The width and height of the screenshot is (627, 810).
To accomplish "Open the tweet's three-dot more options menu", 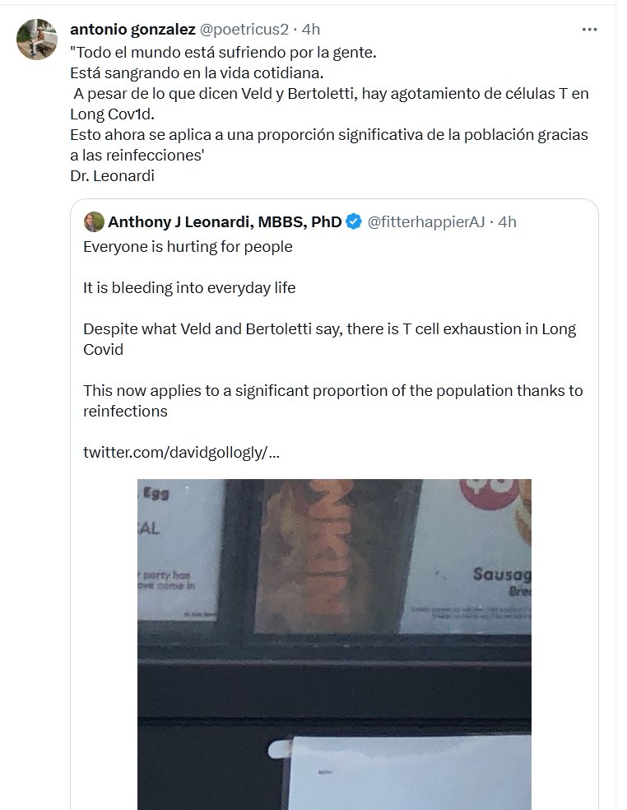I will 589,30.
